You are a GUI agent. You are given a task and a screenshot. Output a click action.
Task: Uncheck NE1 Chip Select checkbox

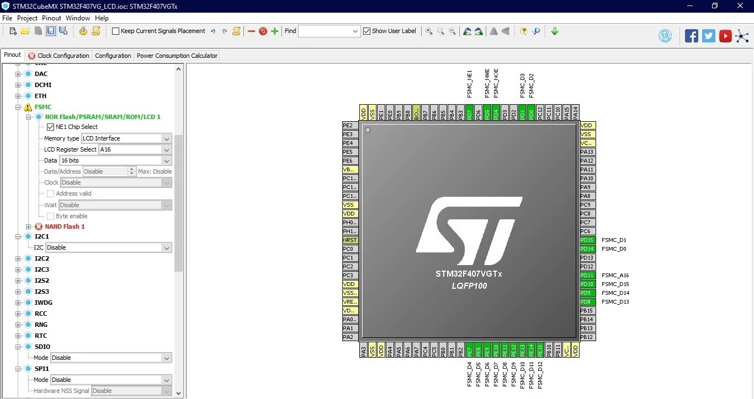(50, 127)
